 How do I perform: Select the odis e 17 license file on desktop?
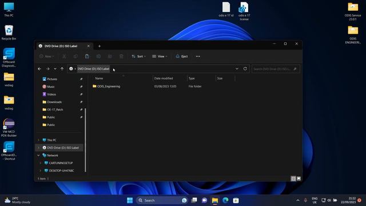[x=244, y=11]
